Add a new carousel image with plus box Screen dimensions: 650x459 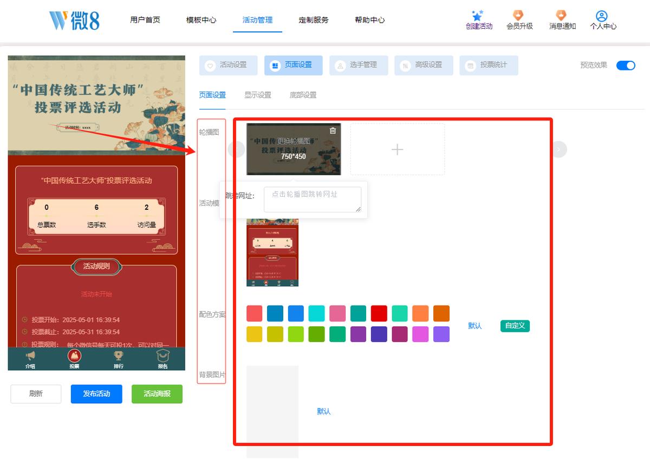pyautogui.click(x=398, y=149)
